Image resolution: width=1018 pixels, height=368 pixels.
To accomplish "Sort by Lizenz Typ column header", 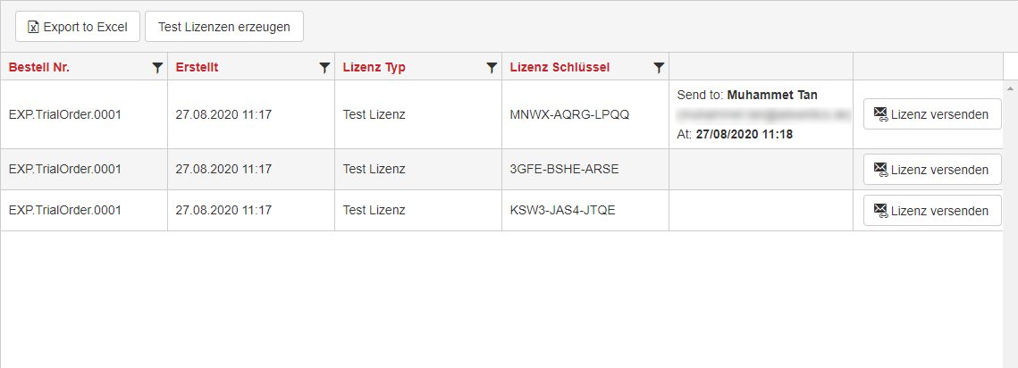I will click(x=374, y=68).
